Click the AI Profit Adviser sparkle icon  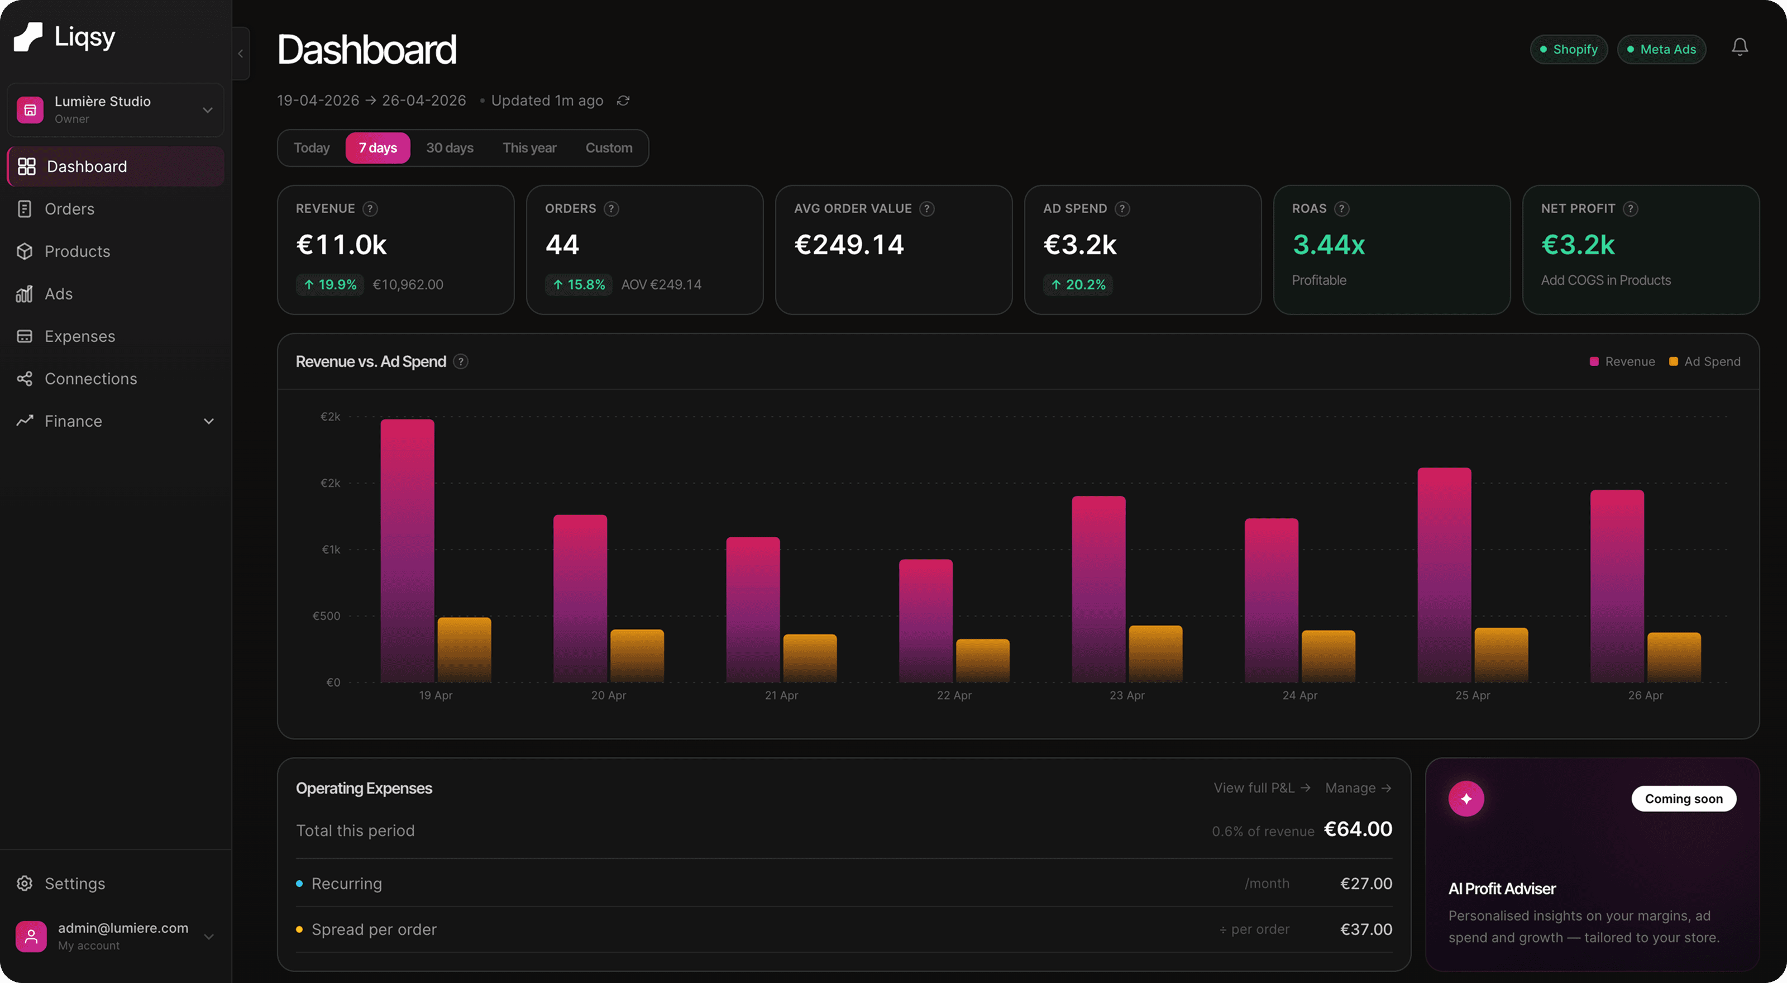1466,798
